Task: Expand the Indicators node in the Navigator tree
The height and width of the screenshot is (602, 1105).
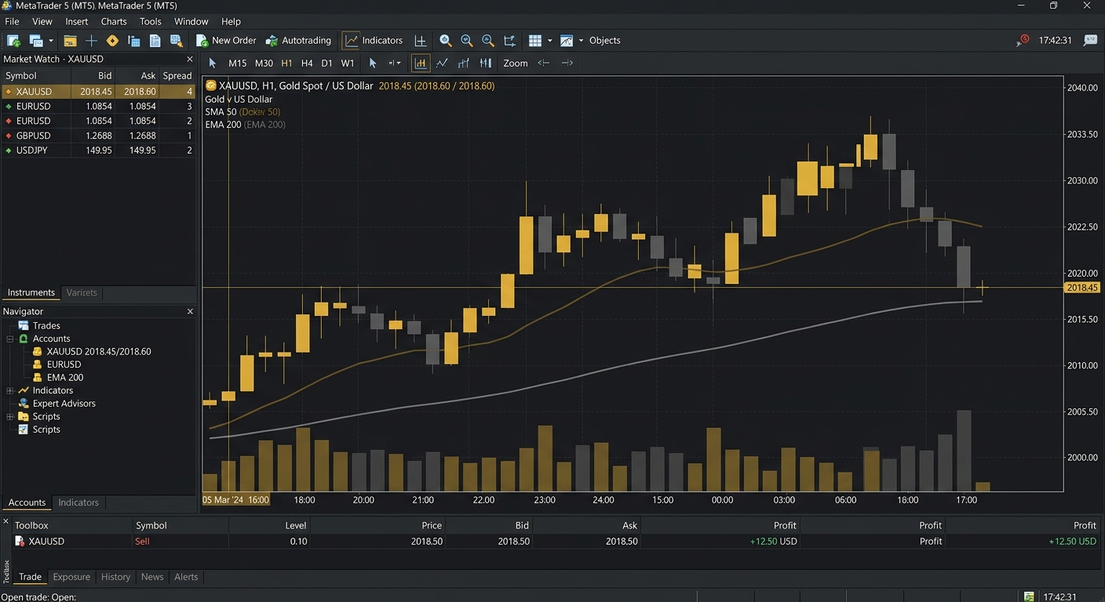Action: [10, 390]
